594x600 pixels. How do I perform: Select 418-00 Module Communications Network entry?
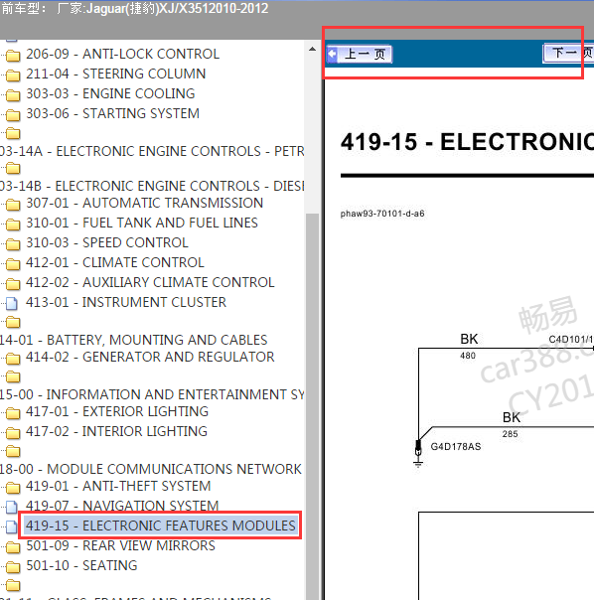point(151,469)
